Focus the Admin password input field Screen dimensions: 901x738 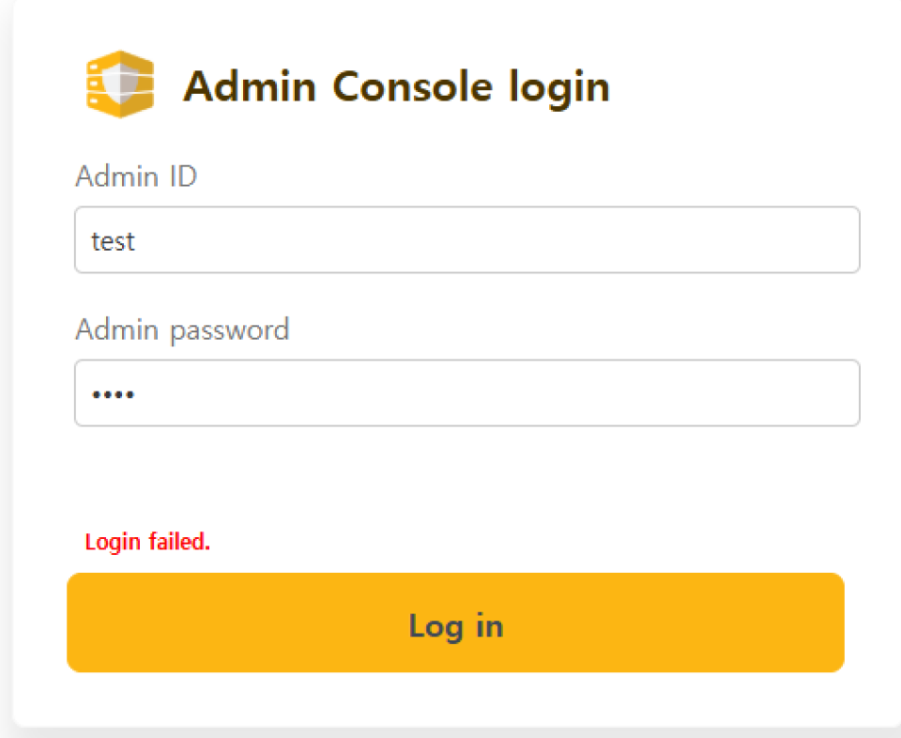[x=467, y=393]
